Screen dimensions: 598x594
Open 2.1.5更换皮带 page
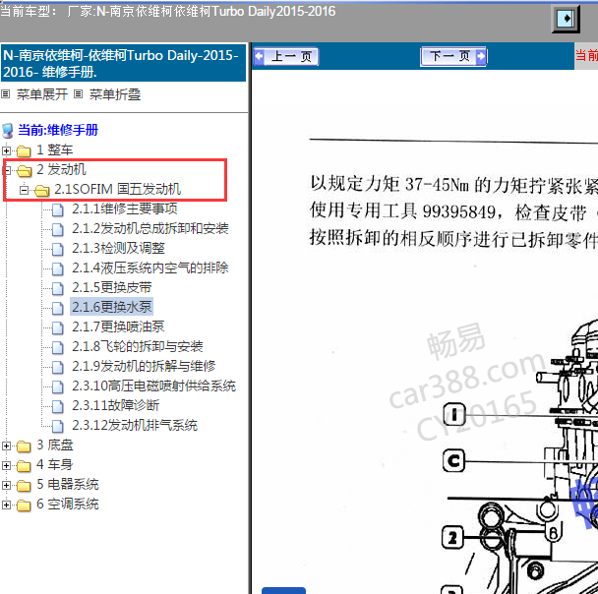click(112, 287)
